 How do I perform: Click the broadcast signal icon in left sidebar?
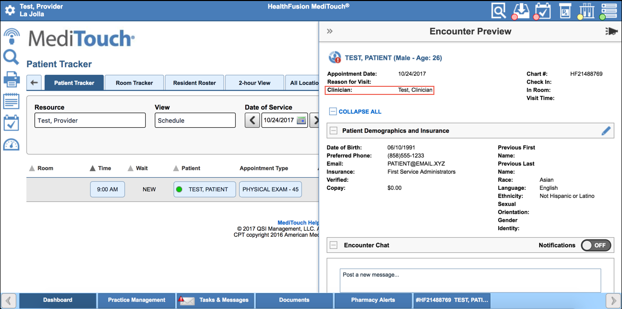point(11,36)
